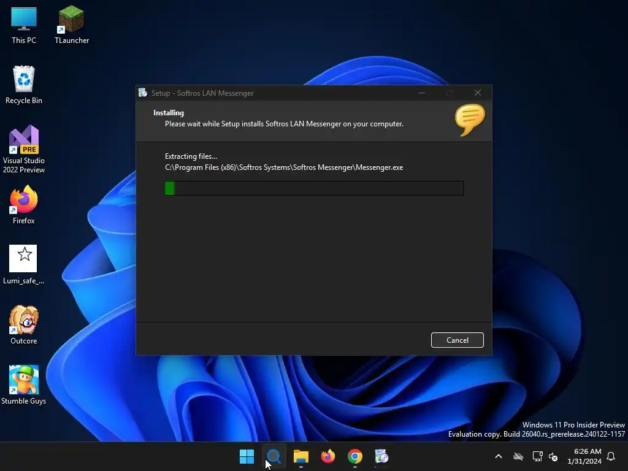Click the Messenger.exe extraction path text

click(284, 167)
